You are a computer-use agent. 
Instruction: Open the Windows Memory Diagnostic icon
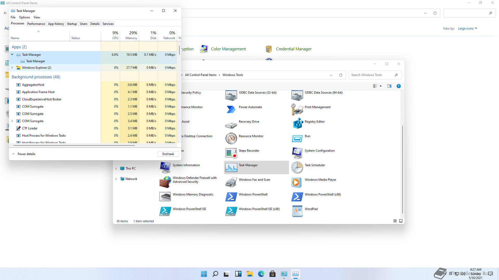(165, 197)
